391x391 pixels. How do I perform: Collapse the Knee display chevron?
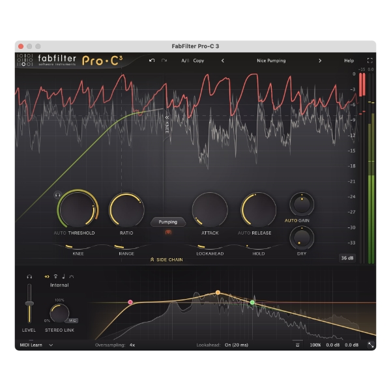167,117
